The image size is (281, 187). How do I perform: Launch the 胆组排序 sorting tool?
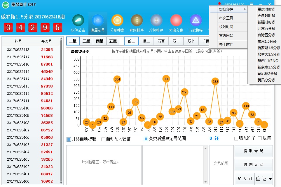point(136,23)
